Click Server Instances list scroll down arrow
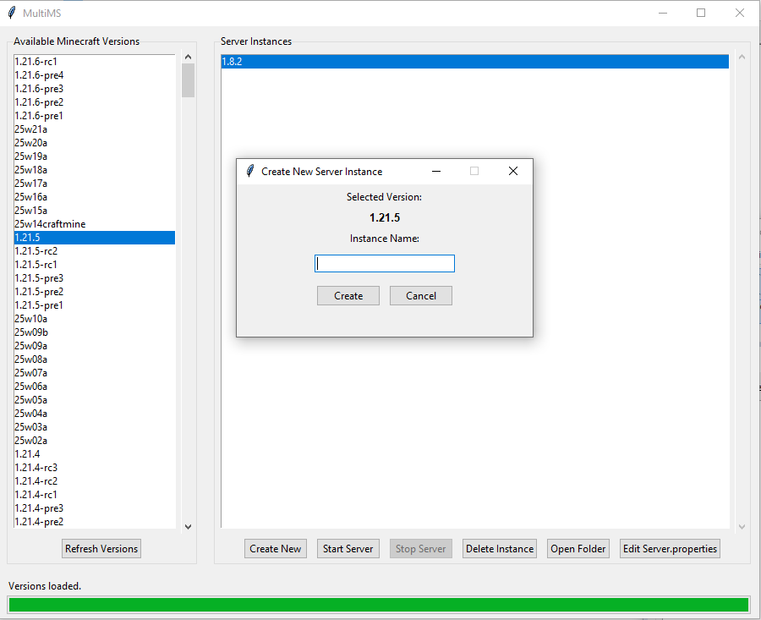This screenshot has width=761, height=620. pyautogui.click(x=742, y=527)
